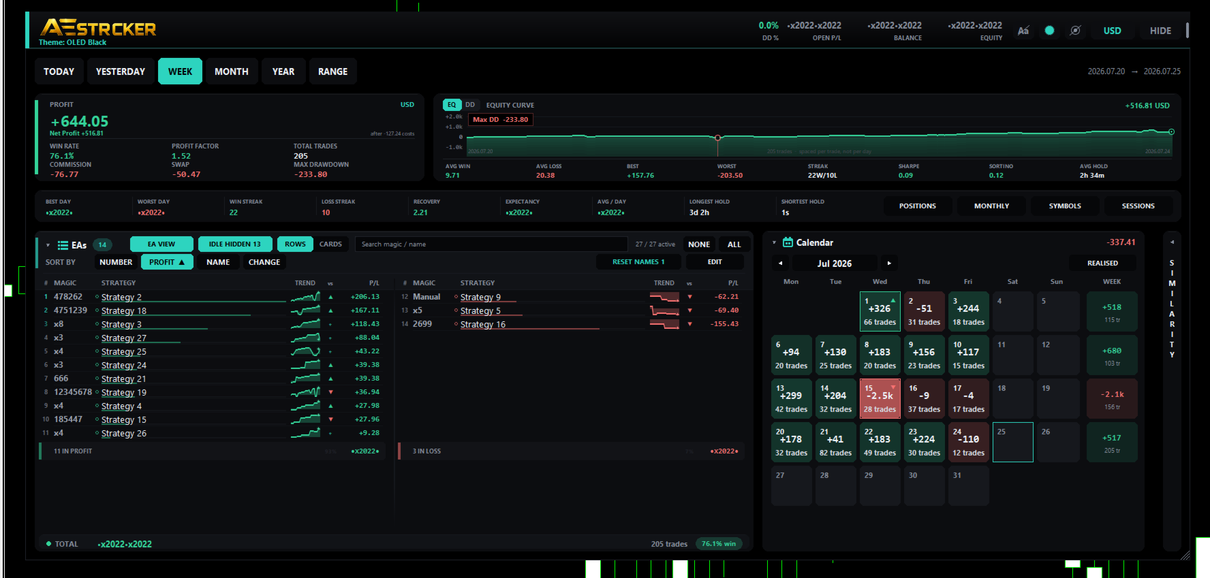Open the MONTHLY tab
Image resolution: width=1210 pixels, height=578 pixels.
(x=992, y=206)
